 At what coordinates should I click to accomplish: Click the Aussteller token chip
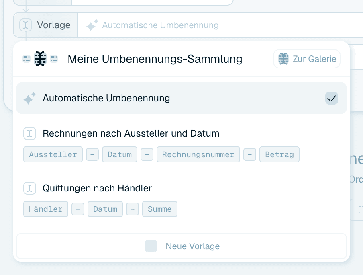53,154
